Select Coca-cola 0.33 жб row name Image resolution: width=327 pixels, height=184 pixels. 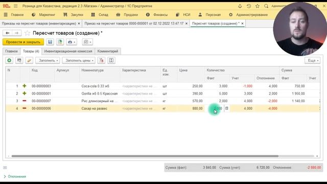point(96,86)
